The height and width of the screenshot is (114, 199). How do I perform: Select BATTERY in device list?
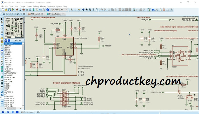[8, 82]
